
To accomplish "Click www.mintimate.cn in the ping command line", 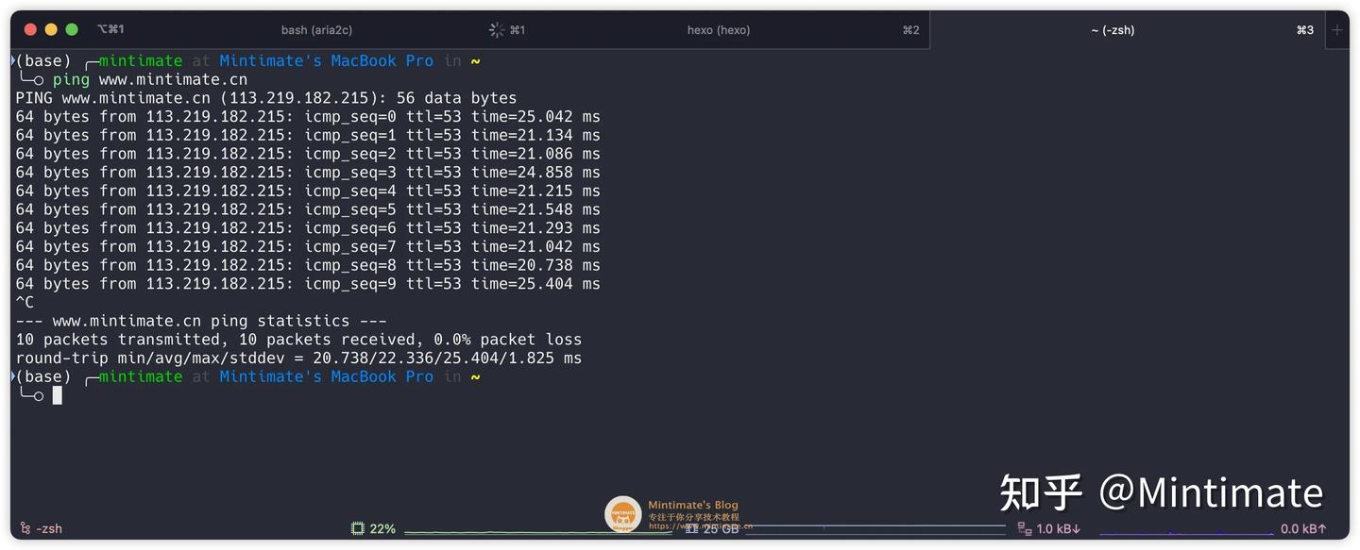I will click(x=173, y=78).
